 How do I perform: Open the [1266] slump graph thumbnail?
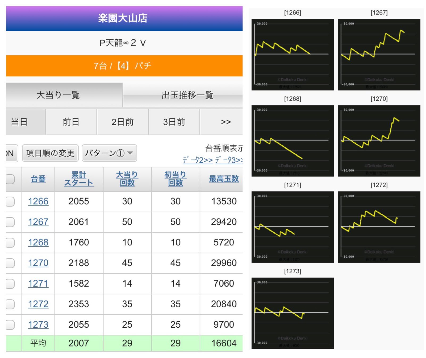293,55
